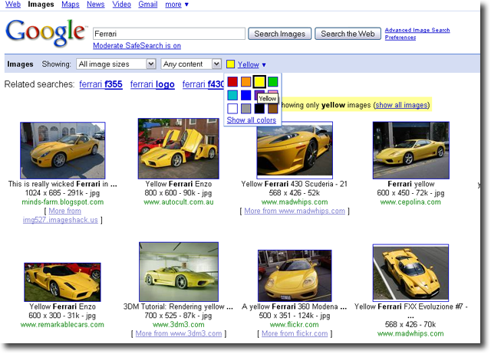Click the 'Yellow' color filter link
This screenshot has height=354, width=491.
pyautogui.click(x=248, y=64)
